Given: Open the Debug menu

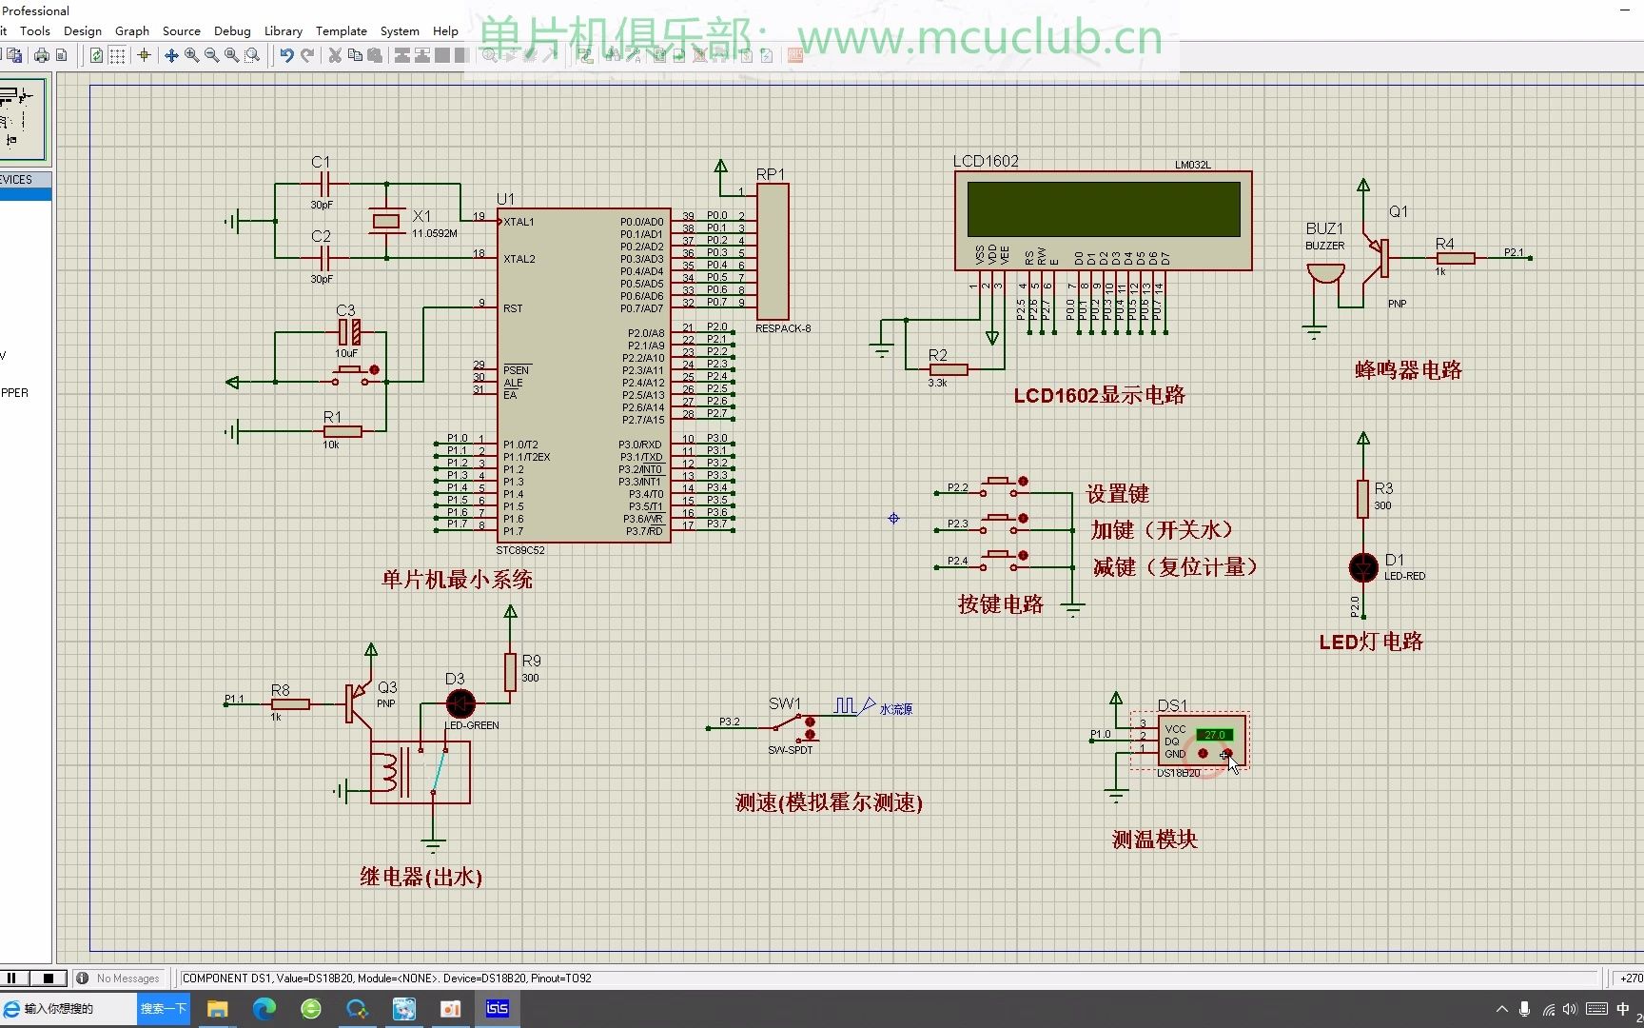Looking at the screenshot, I should click(232, 30).
